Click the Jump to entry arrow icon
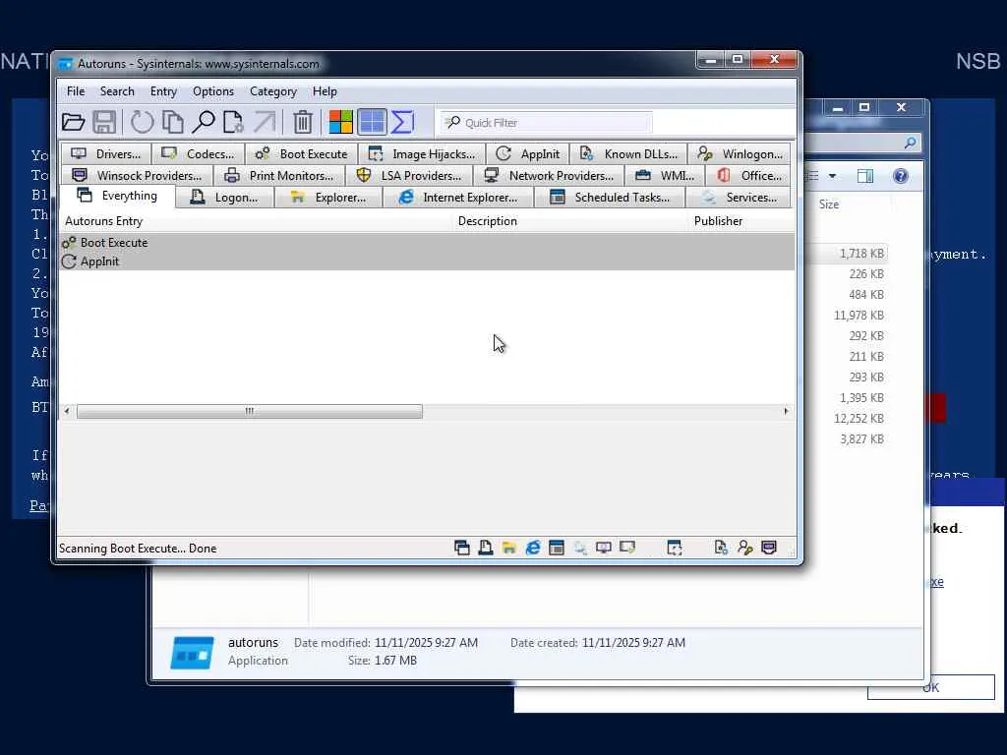This screenshot has height=755, width=1007. 264,122
